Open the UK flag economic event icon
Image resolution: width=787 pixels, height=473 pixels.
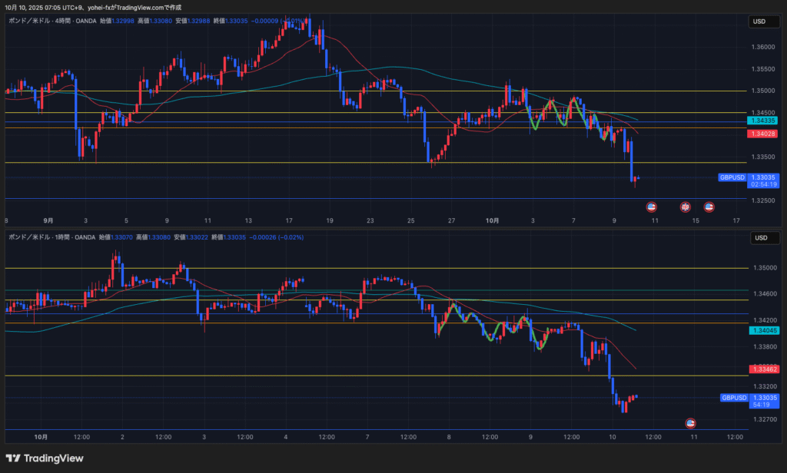tap(686, 207)
